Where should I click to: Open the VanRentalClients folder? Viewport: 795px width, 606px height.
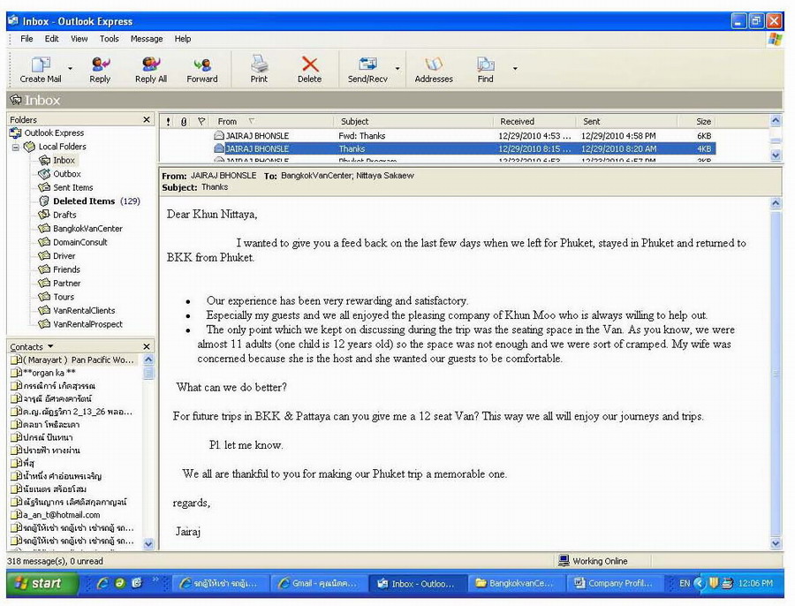click(x=84, y=311)
